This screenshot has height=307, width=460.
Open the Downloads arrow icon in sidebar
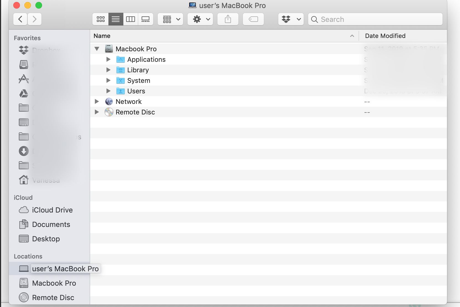24,151
